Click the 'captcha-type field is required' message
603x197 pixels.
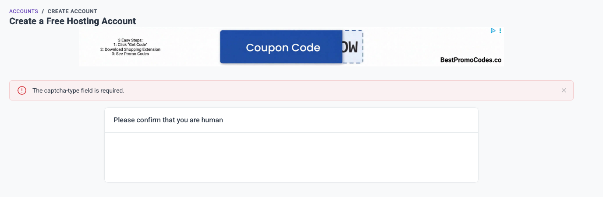78,91
